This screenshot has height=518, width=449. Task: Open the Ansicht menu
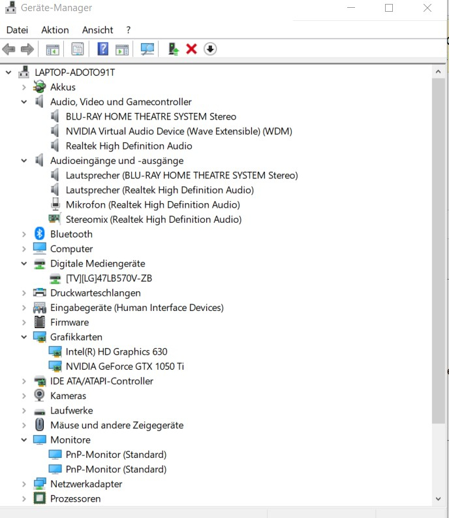pyautogui.click(x=97, y=30)
